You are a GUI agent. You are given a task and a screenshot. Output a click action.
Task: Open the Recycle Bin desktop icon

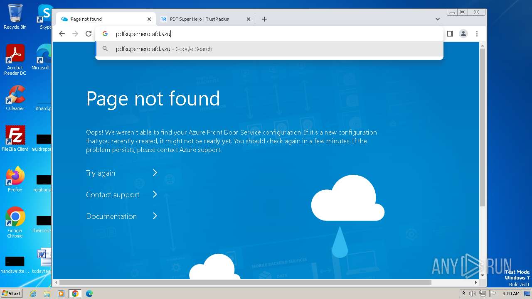tap(15, 17)
